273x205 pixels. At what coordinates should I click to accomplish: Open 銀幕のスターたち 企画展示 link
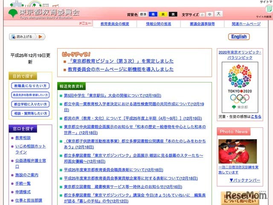[x=134, y=158]
